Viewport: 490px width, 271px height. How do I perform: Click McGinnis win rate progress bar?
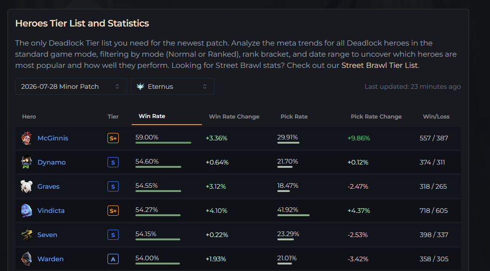(163, 143)
